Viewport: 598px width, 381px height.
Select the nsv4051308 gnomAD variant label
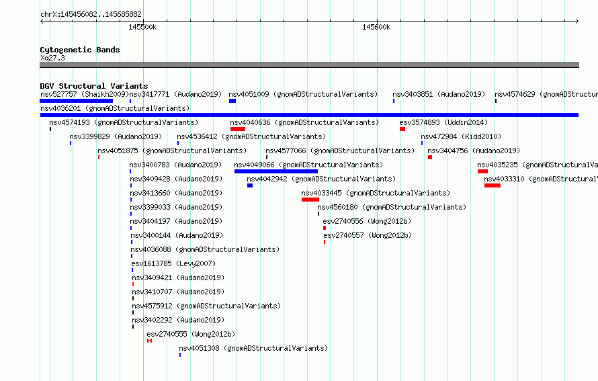pos(253,348)
